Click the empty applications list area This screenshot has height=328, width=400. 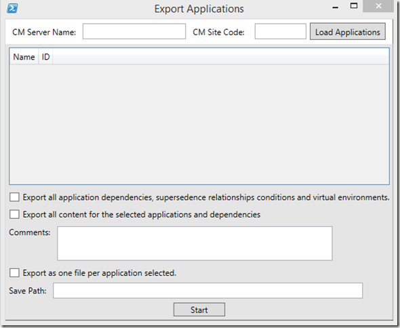199,124
